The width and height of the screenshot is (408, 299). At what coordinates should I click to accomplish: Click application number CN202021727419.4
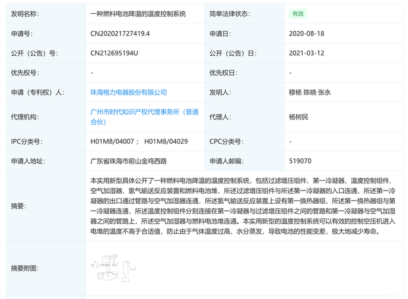point(120,34)
